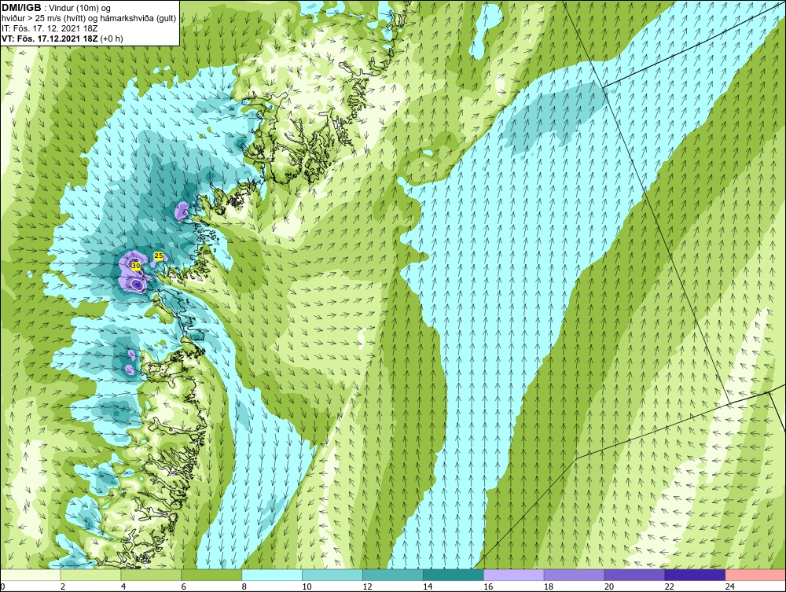Screen dimensions: 786x592
Task: Select the 22–24 m/s dark indigo swatch
Action: tap(696, 575)
